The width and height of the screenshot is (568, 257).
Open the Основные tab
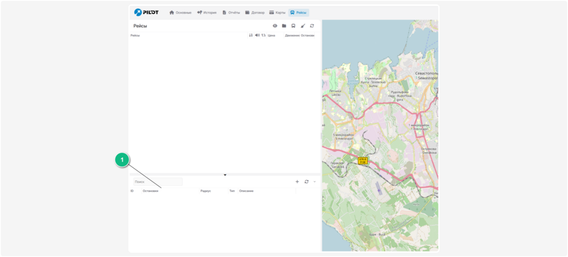click(181, 13)
